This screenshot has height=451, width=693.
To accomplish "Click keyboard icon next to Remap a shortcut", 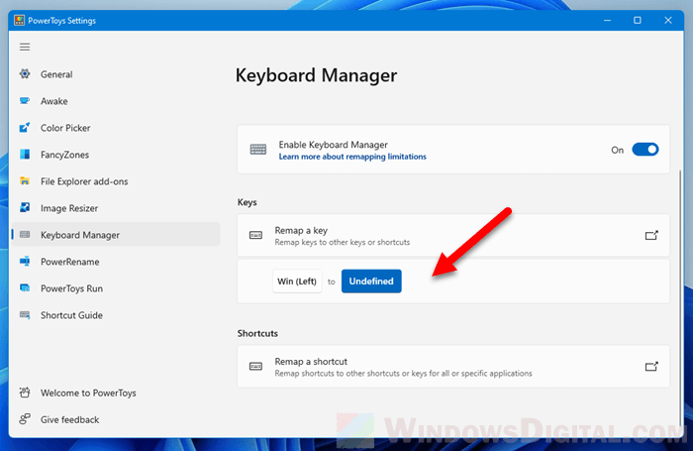I will click(255, 366).
